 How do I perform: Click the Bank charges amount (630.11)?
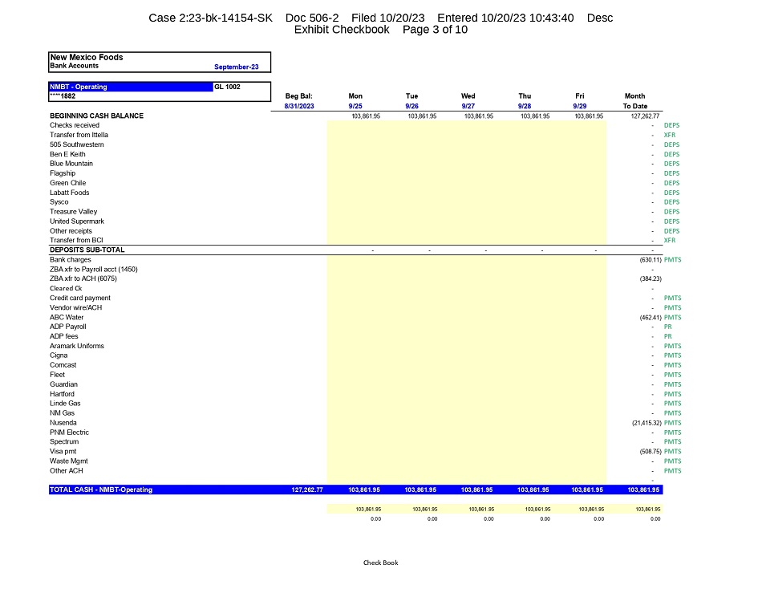point(645,260)
